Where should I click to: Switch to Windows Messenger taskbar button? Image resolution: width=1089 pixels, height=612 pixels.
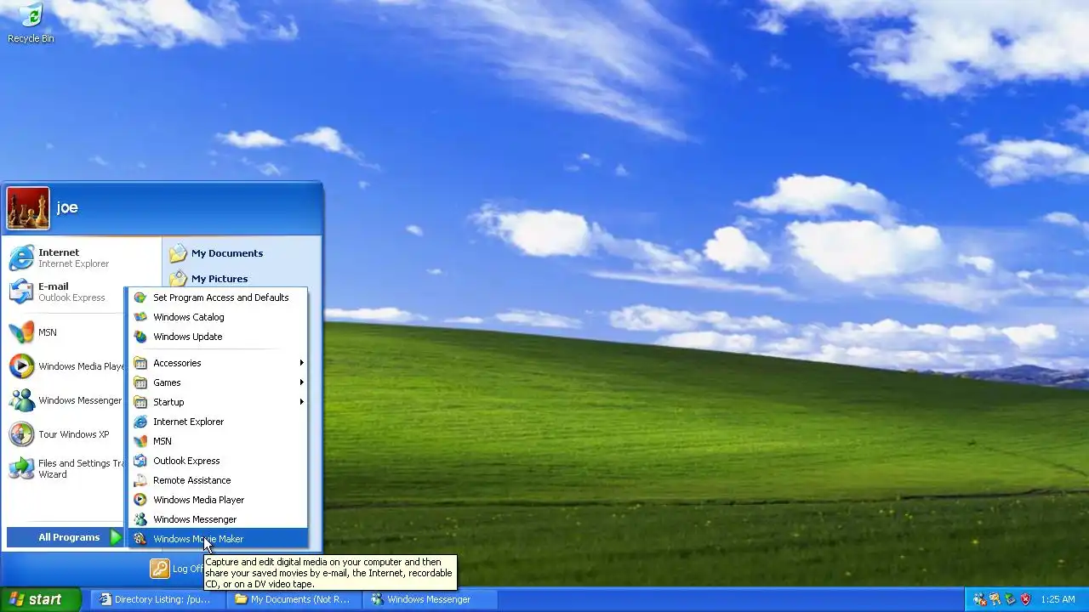click(x=430, y=599)
